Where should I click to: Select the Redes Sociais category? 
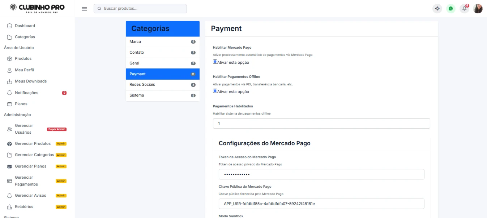pos(163,85)
